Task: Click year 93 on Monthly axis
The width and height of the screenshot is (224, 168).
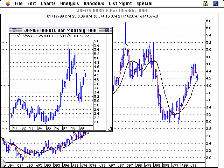Action: click(x=31, y=128)
